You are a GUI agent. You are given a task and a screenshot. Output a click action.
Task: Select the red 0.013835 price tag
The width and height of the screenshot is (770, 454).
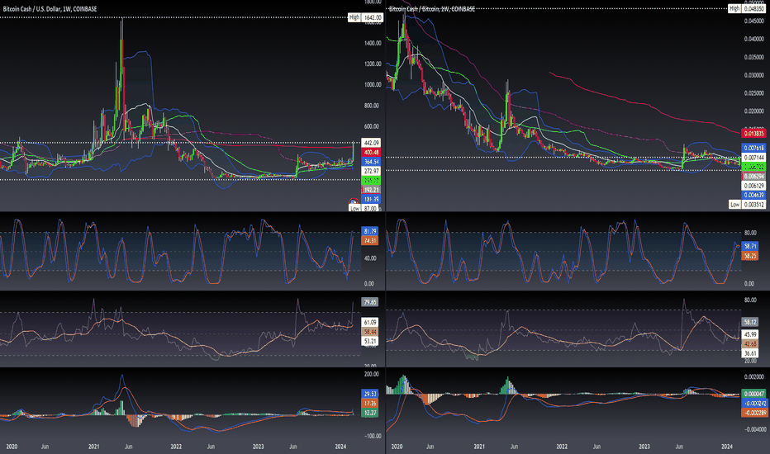click(x=753, y=134)
